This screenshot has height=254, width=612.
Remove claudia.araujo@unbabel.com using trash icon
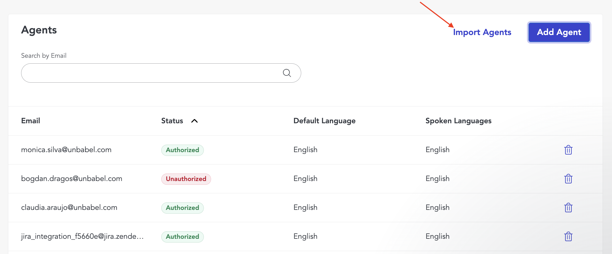click(x=568, y=207)
